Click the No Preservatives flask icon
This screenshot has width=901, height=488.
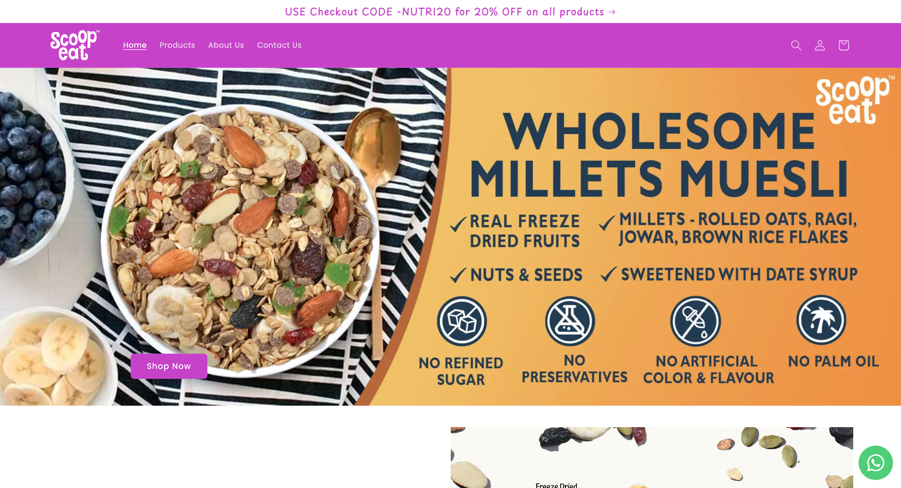click(570, 321)
